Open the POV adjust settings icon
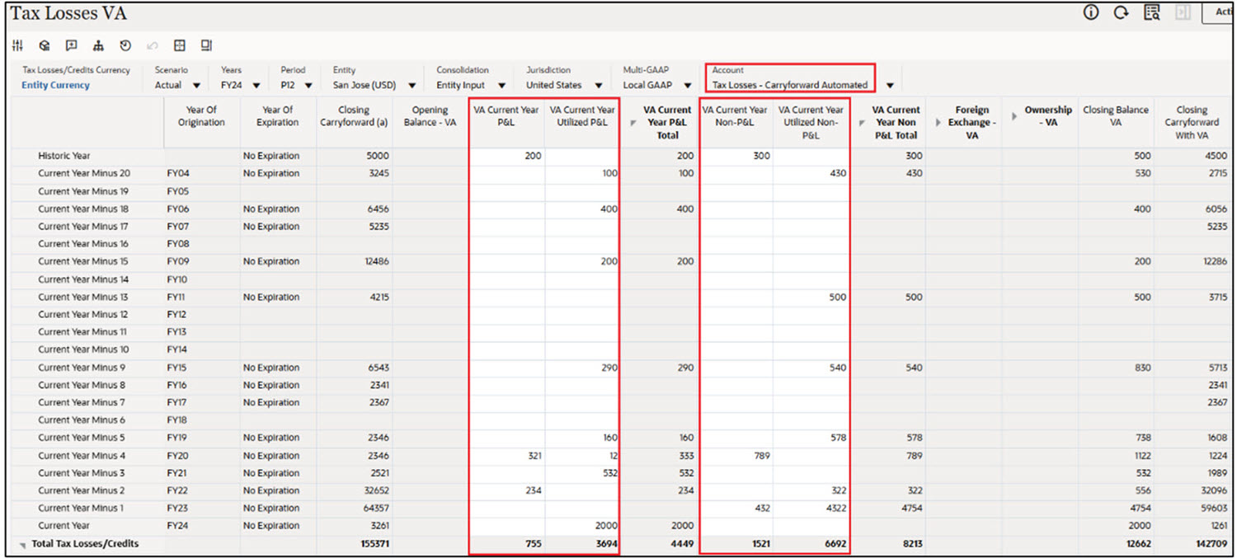 click(x=18, y=45)
